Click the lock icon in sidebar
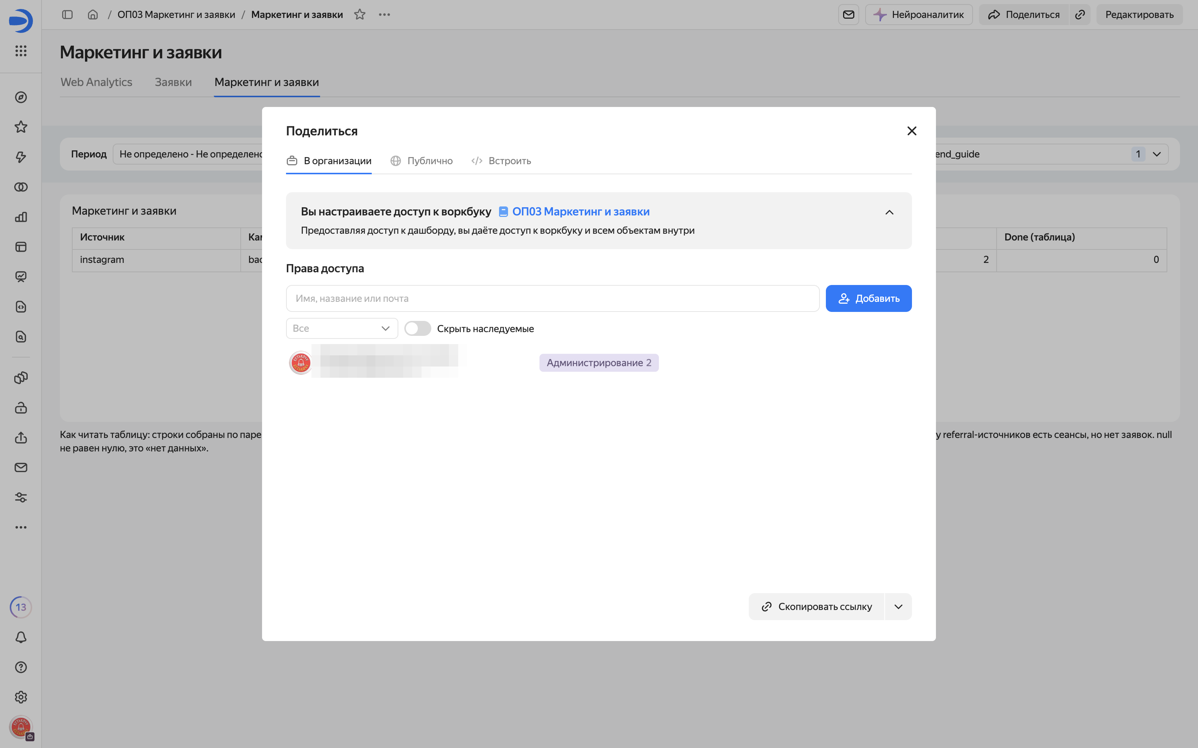 point(21,408)
